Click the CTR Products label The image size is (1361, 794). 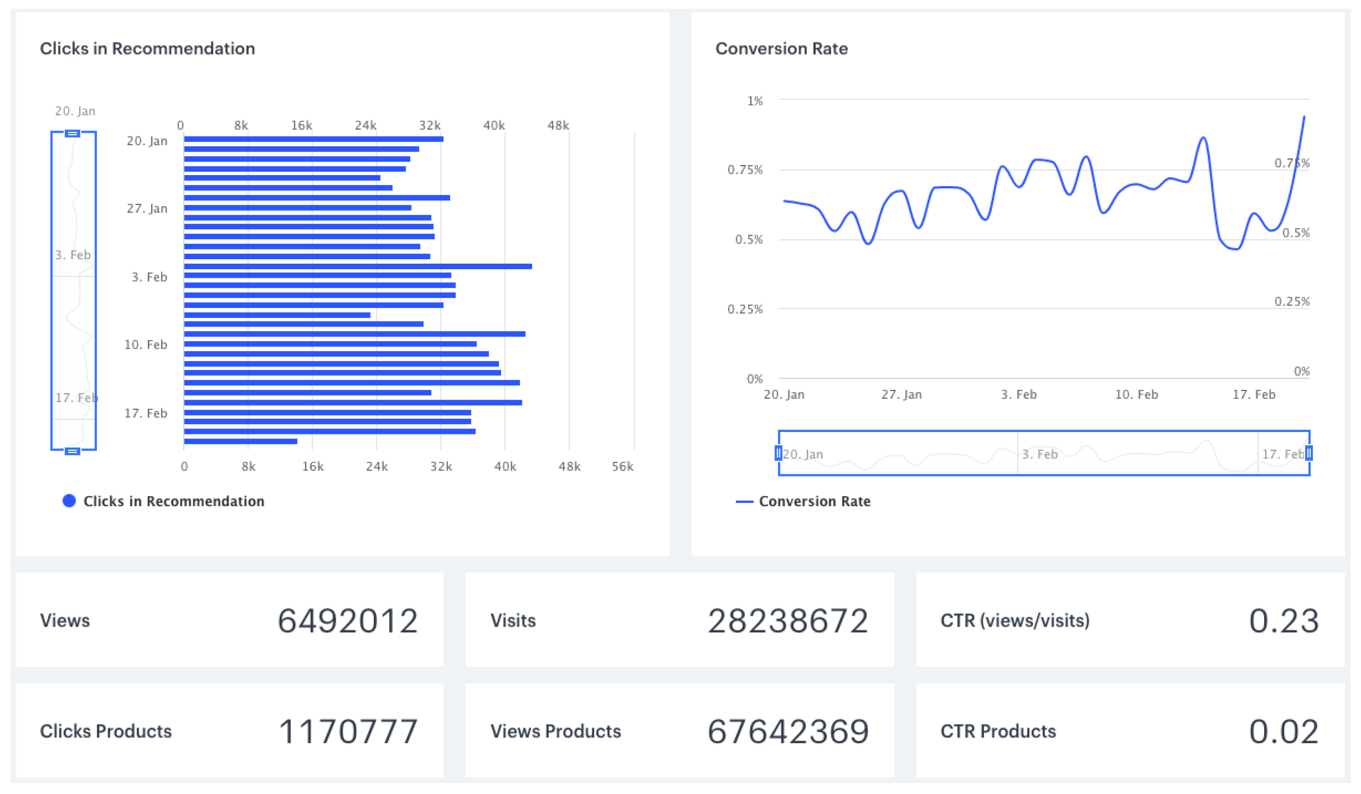(998, 731)
